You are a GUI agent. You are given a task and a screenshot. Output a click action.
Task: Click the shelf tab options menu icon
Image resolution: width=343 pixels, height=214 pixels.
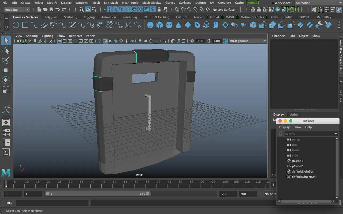6,19
